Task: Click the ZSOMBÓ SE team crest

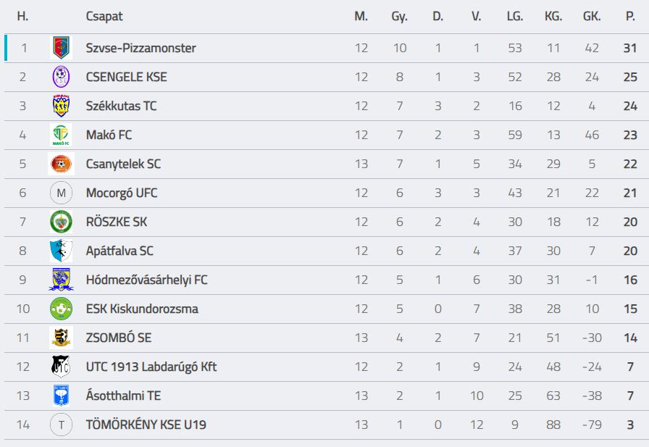Action: pos(61,338)
